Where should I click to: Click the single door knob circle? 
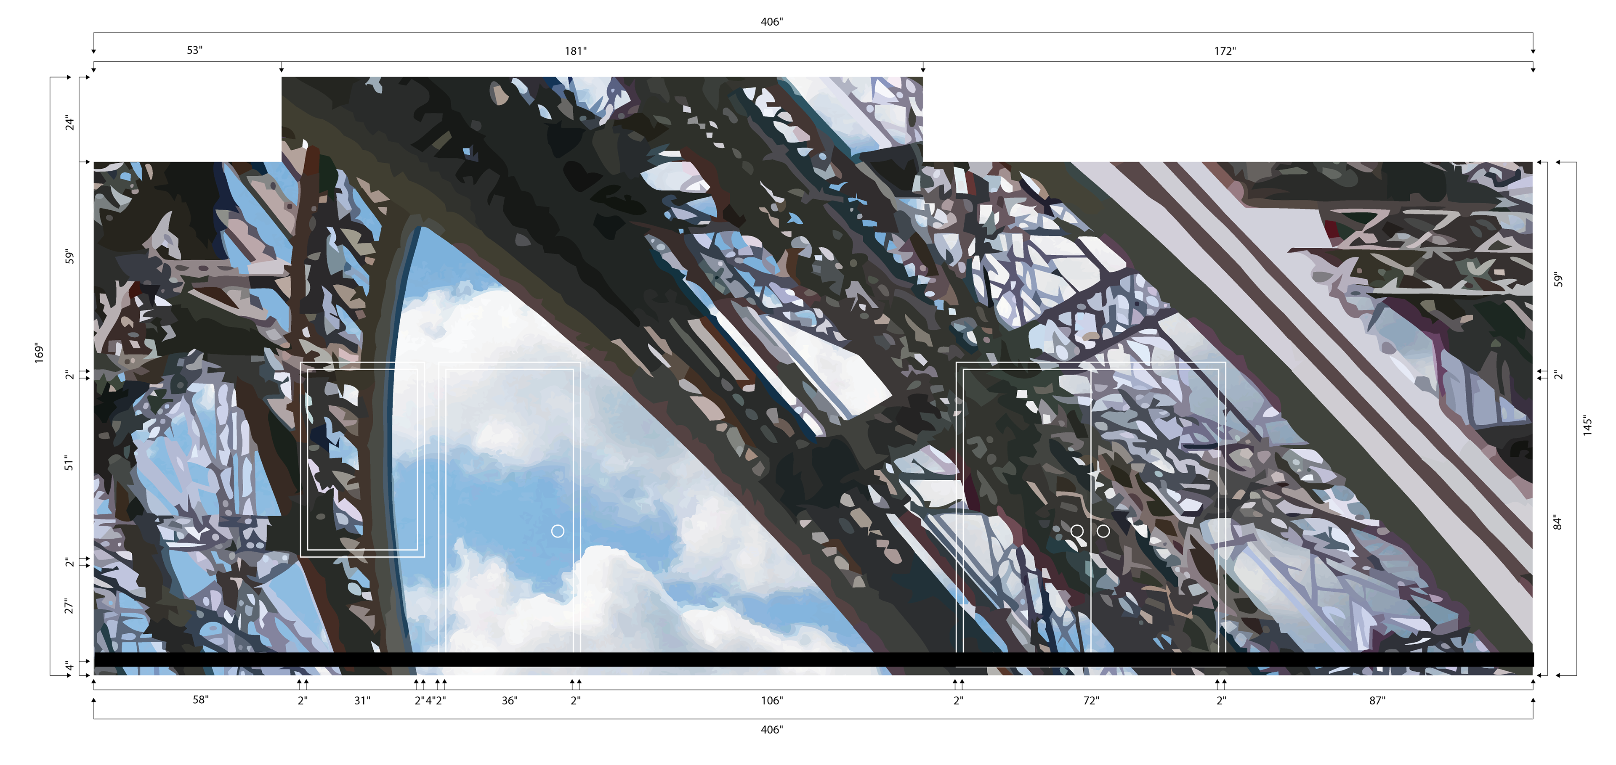coord(557,531)
